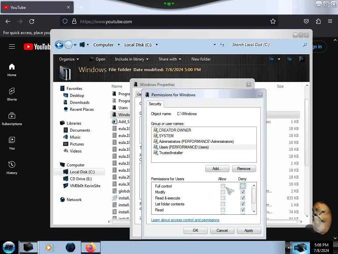Check Allow for Read permission
Screen dimensions: 338x254
223,210
